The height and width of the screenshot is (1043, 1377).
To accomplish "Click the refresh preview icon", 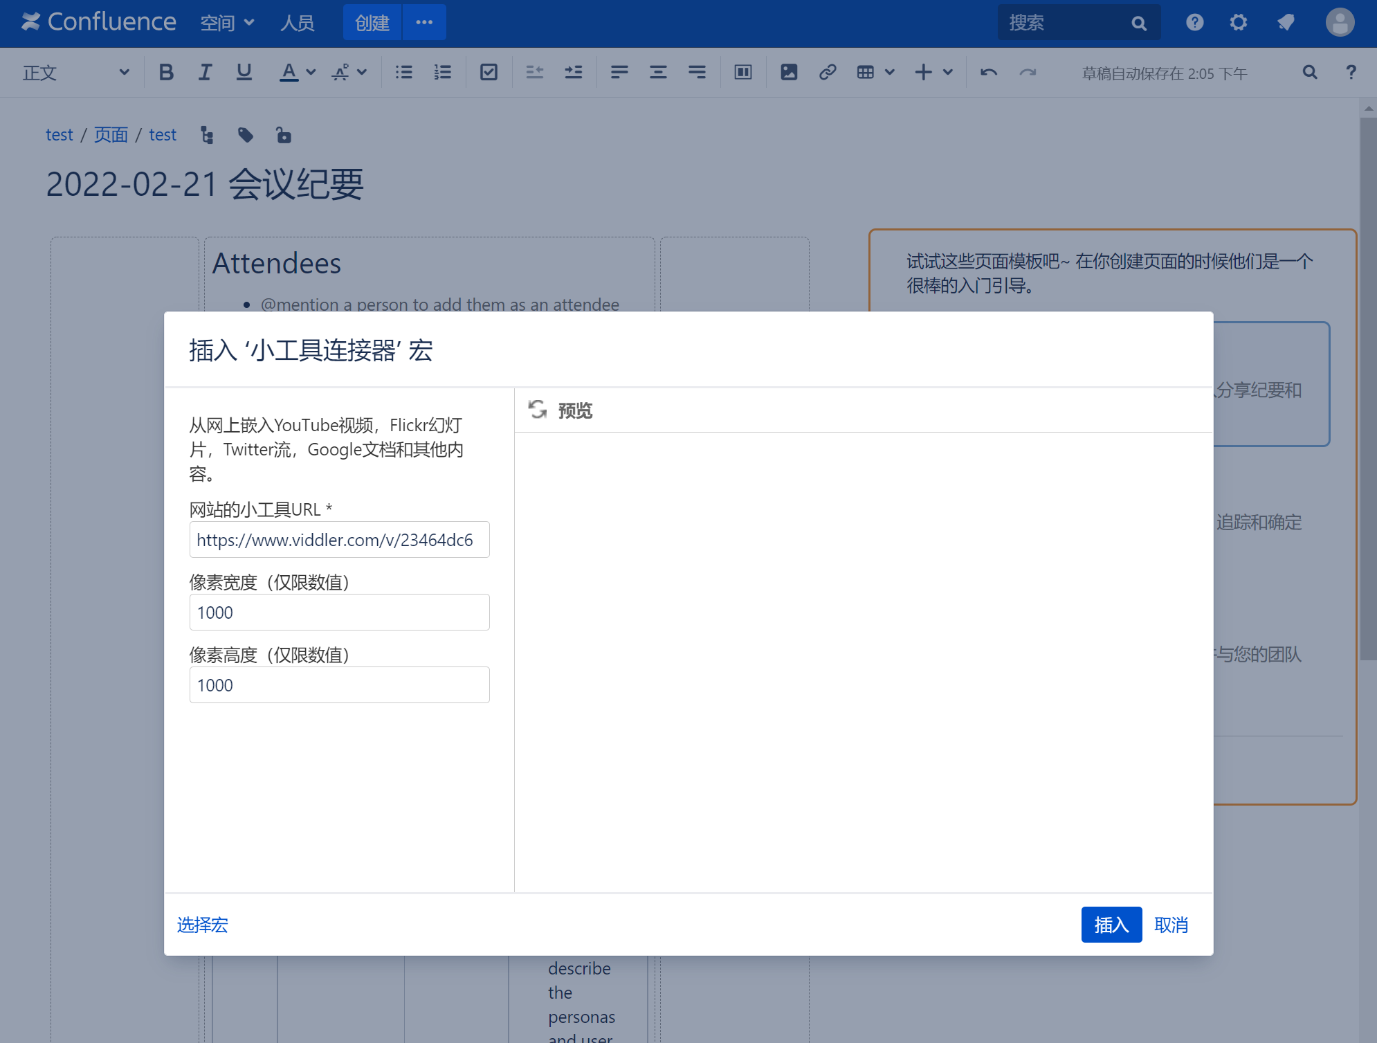I will pyautogui.click(x=538, y=410).
